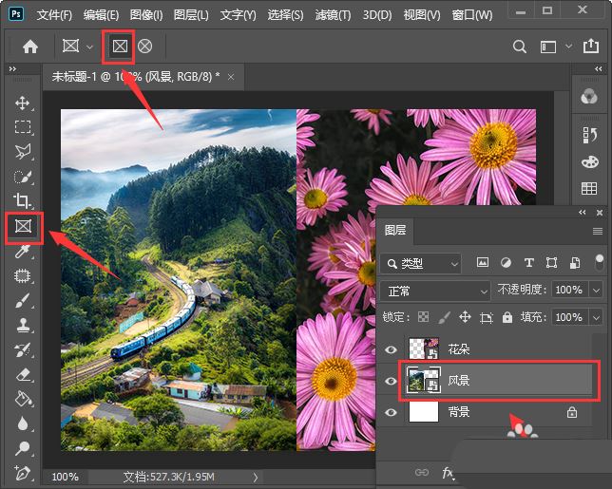Click the Home button in options bar
This screenshot has height=489, width=612.
30,47
